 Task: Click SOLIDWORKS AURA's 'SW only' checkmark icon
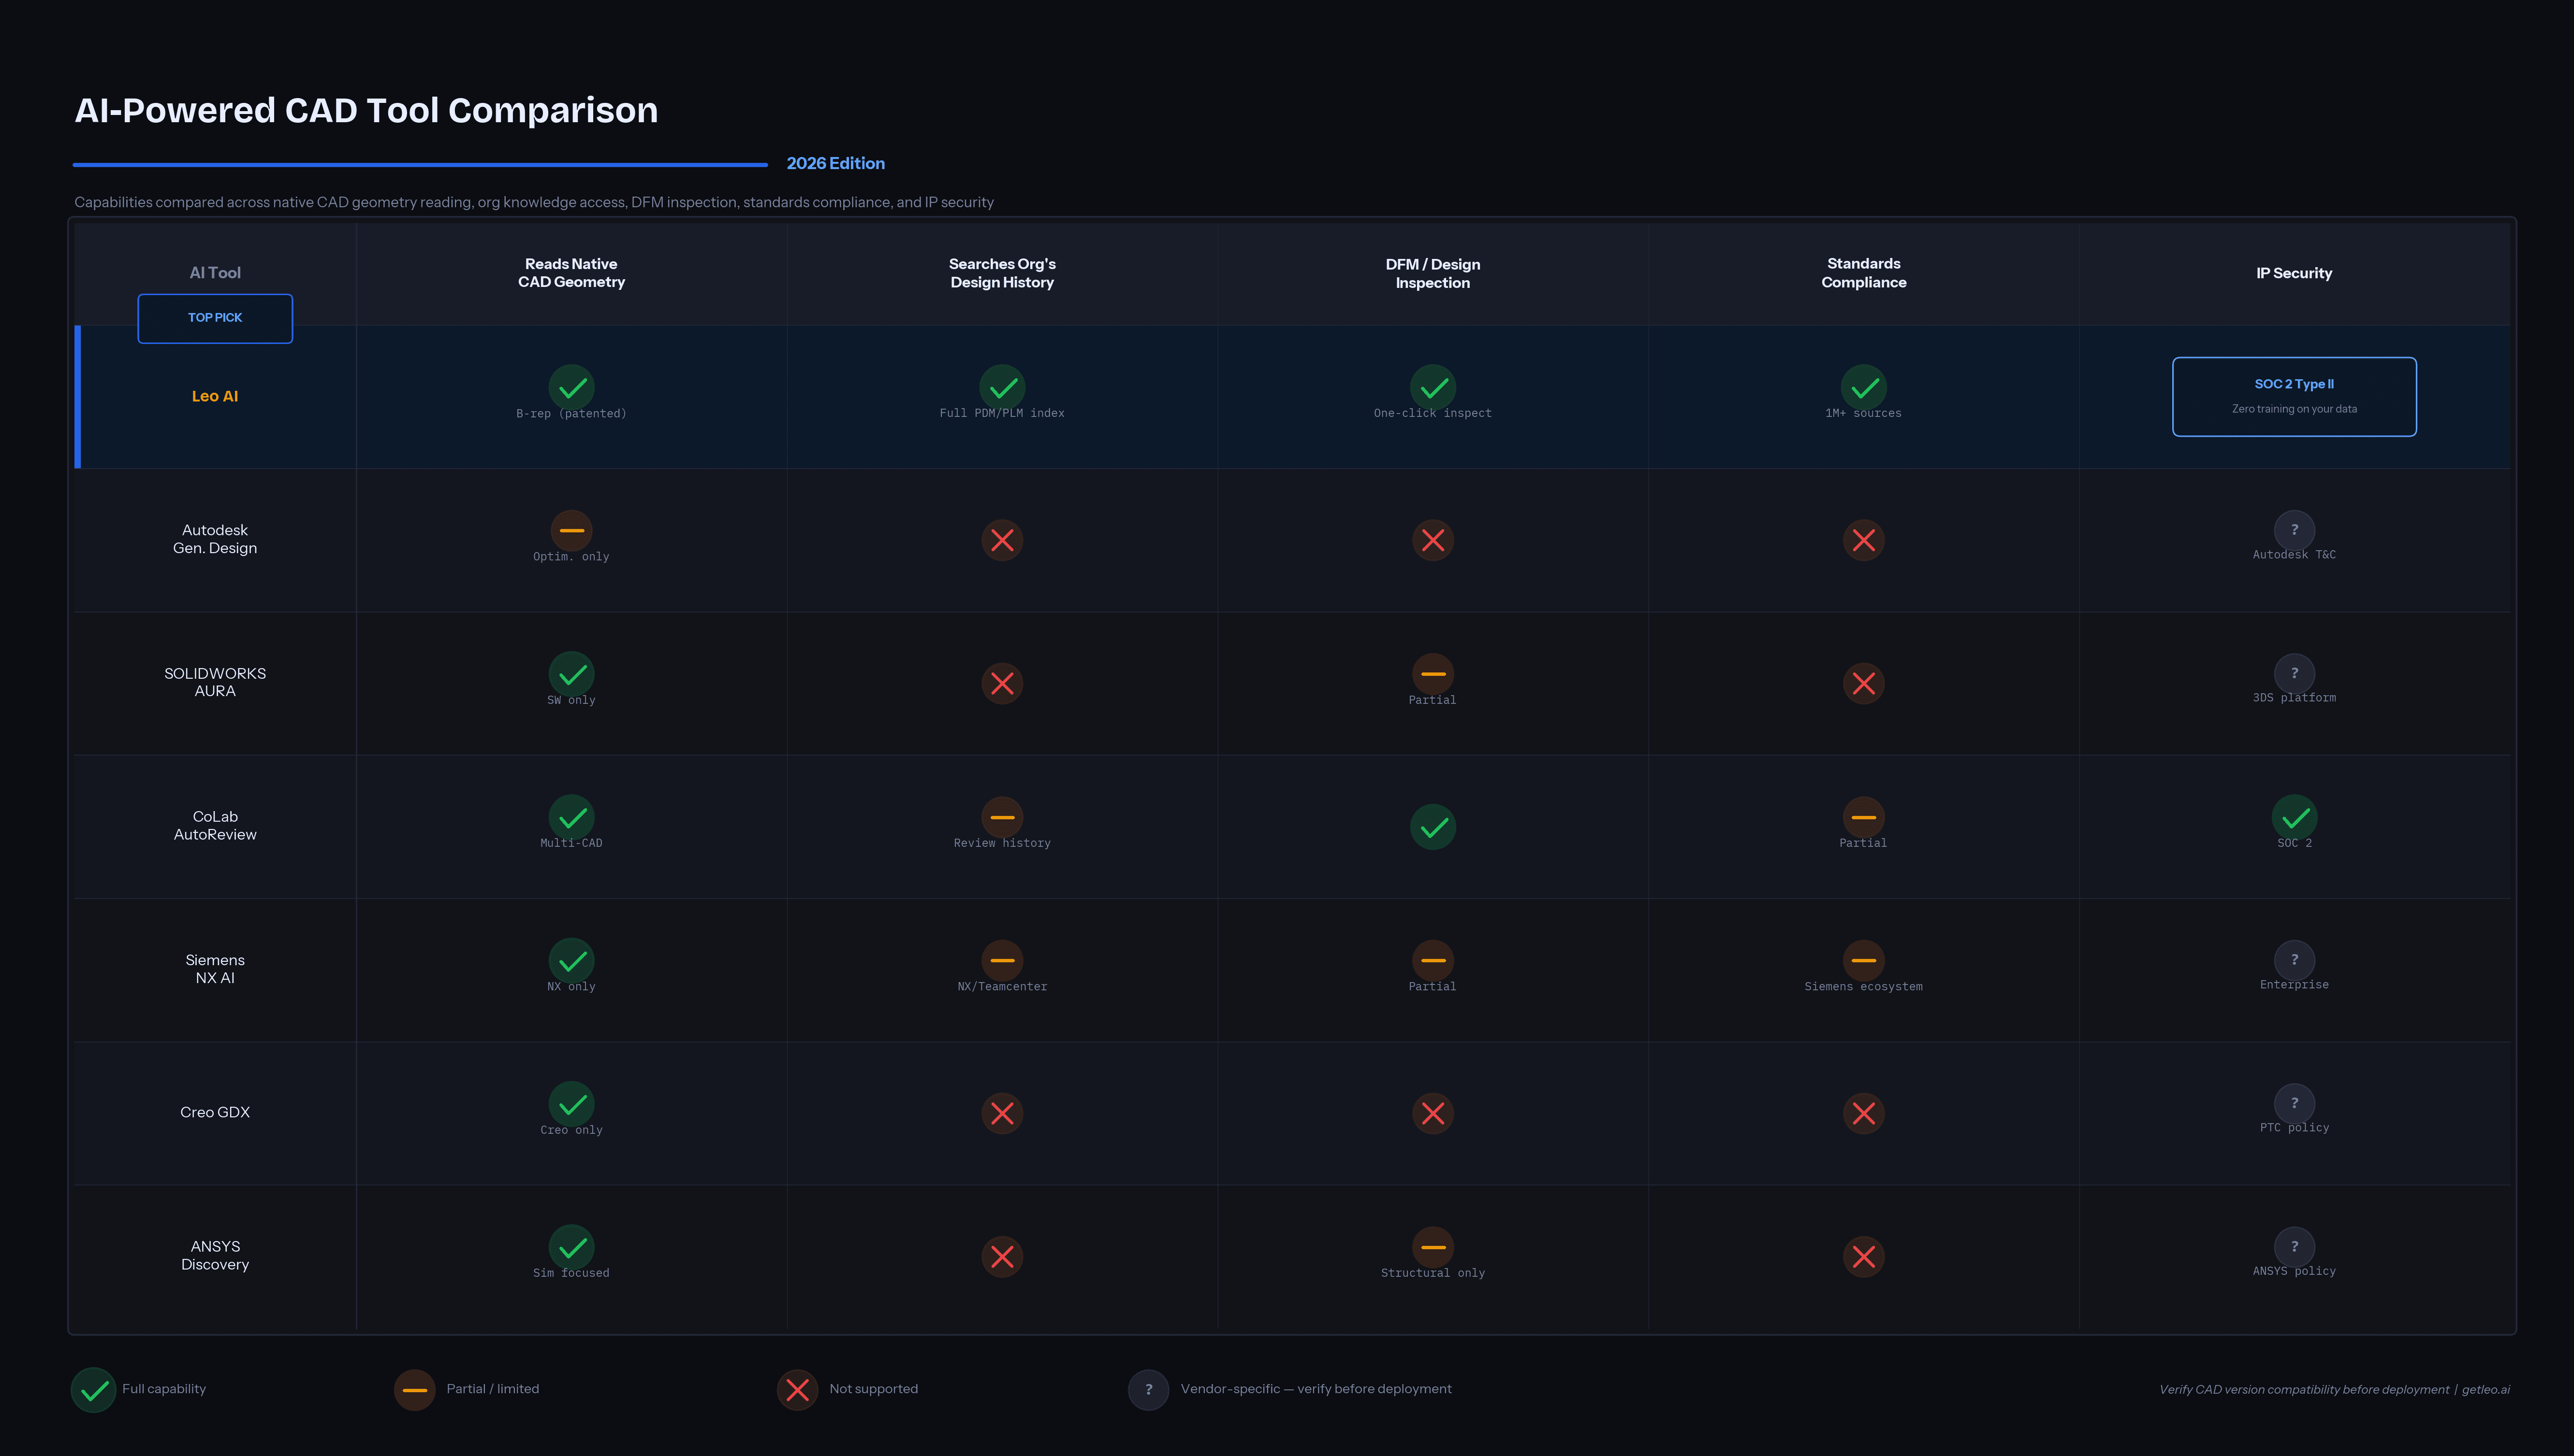click(x=571, y=674)
